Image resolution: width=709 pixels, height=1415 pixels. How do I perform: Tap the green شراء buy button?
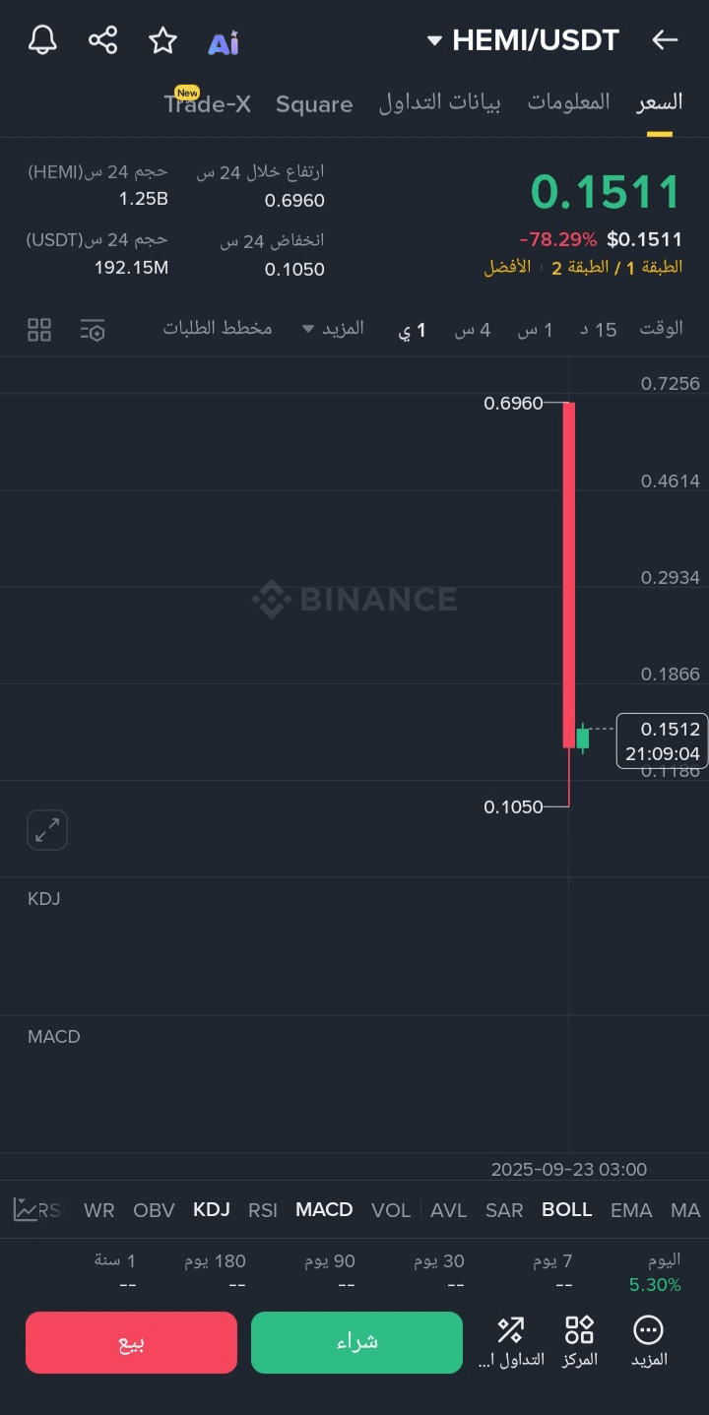pyautogui.click(x=356, y=1342)
